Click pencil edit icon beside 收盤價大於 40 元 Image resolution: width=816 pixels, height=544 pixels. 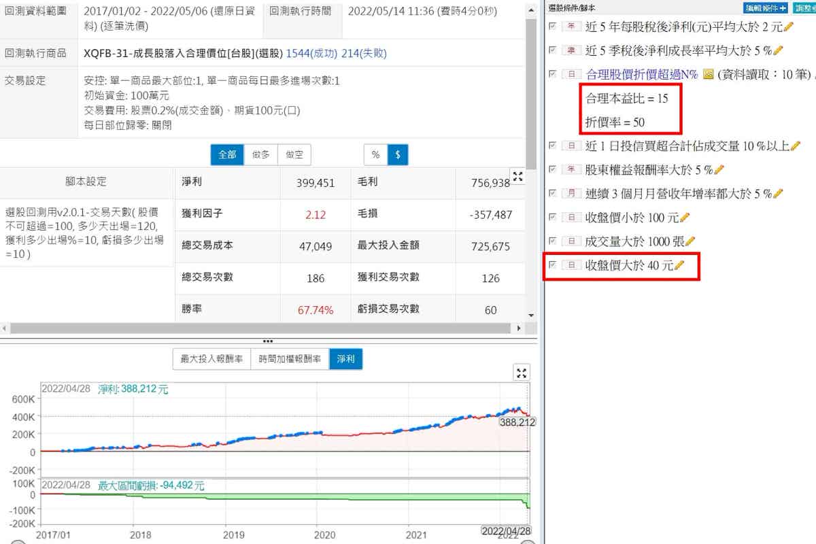[x=677, y=265]
